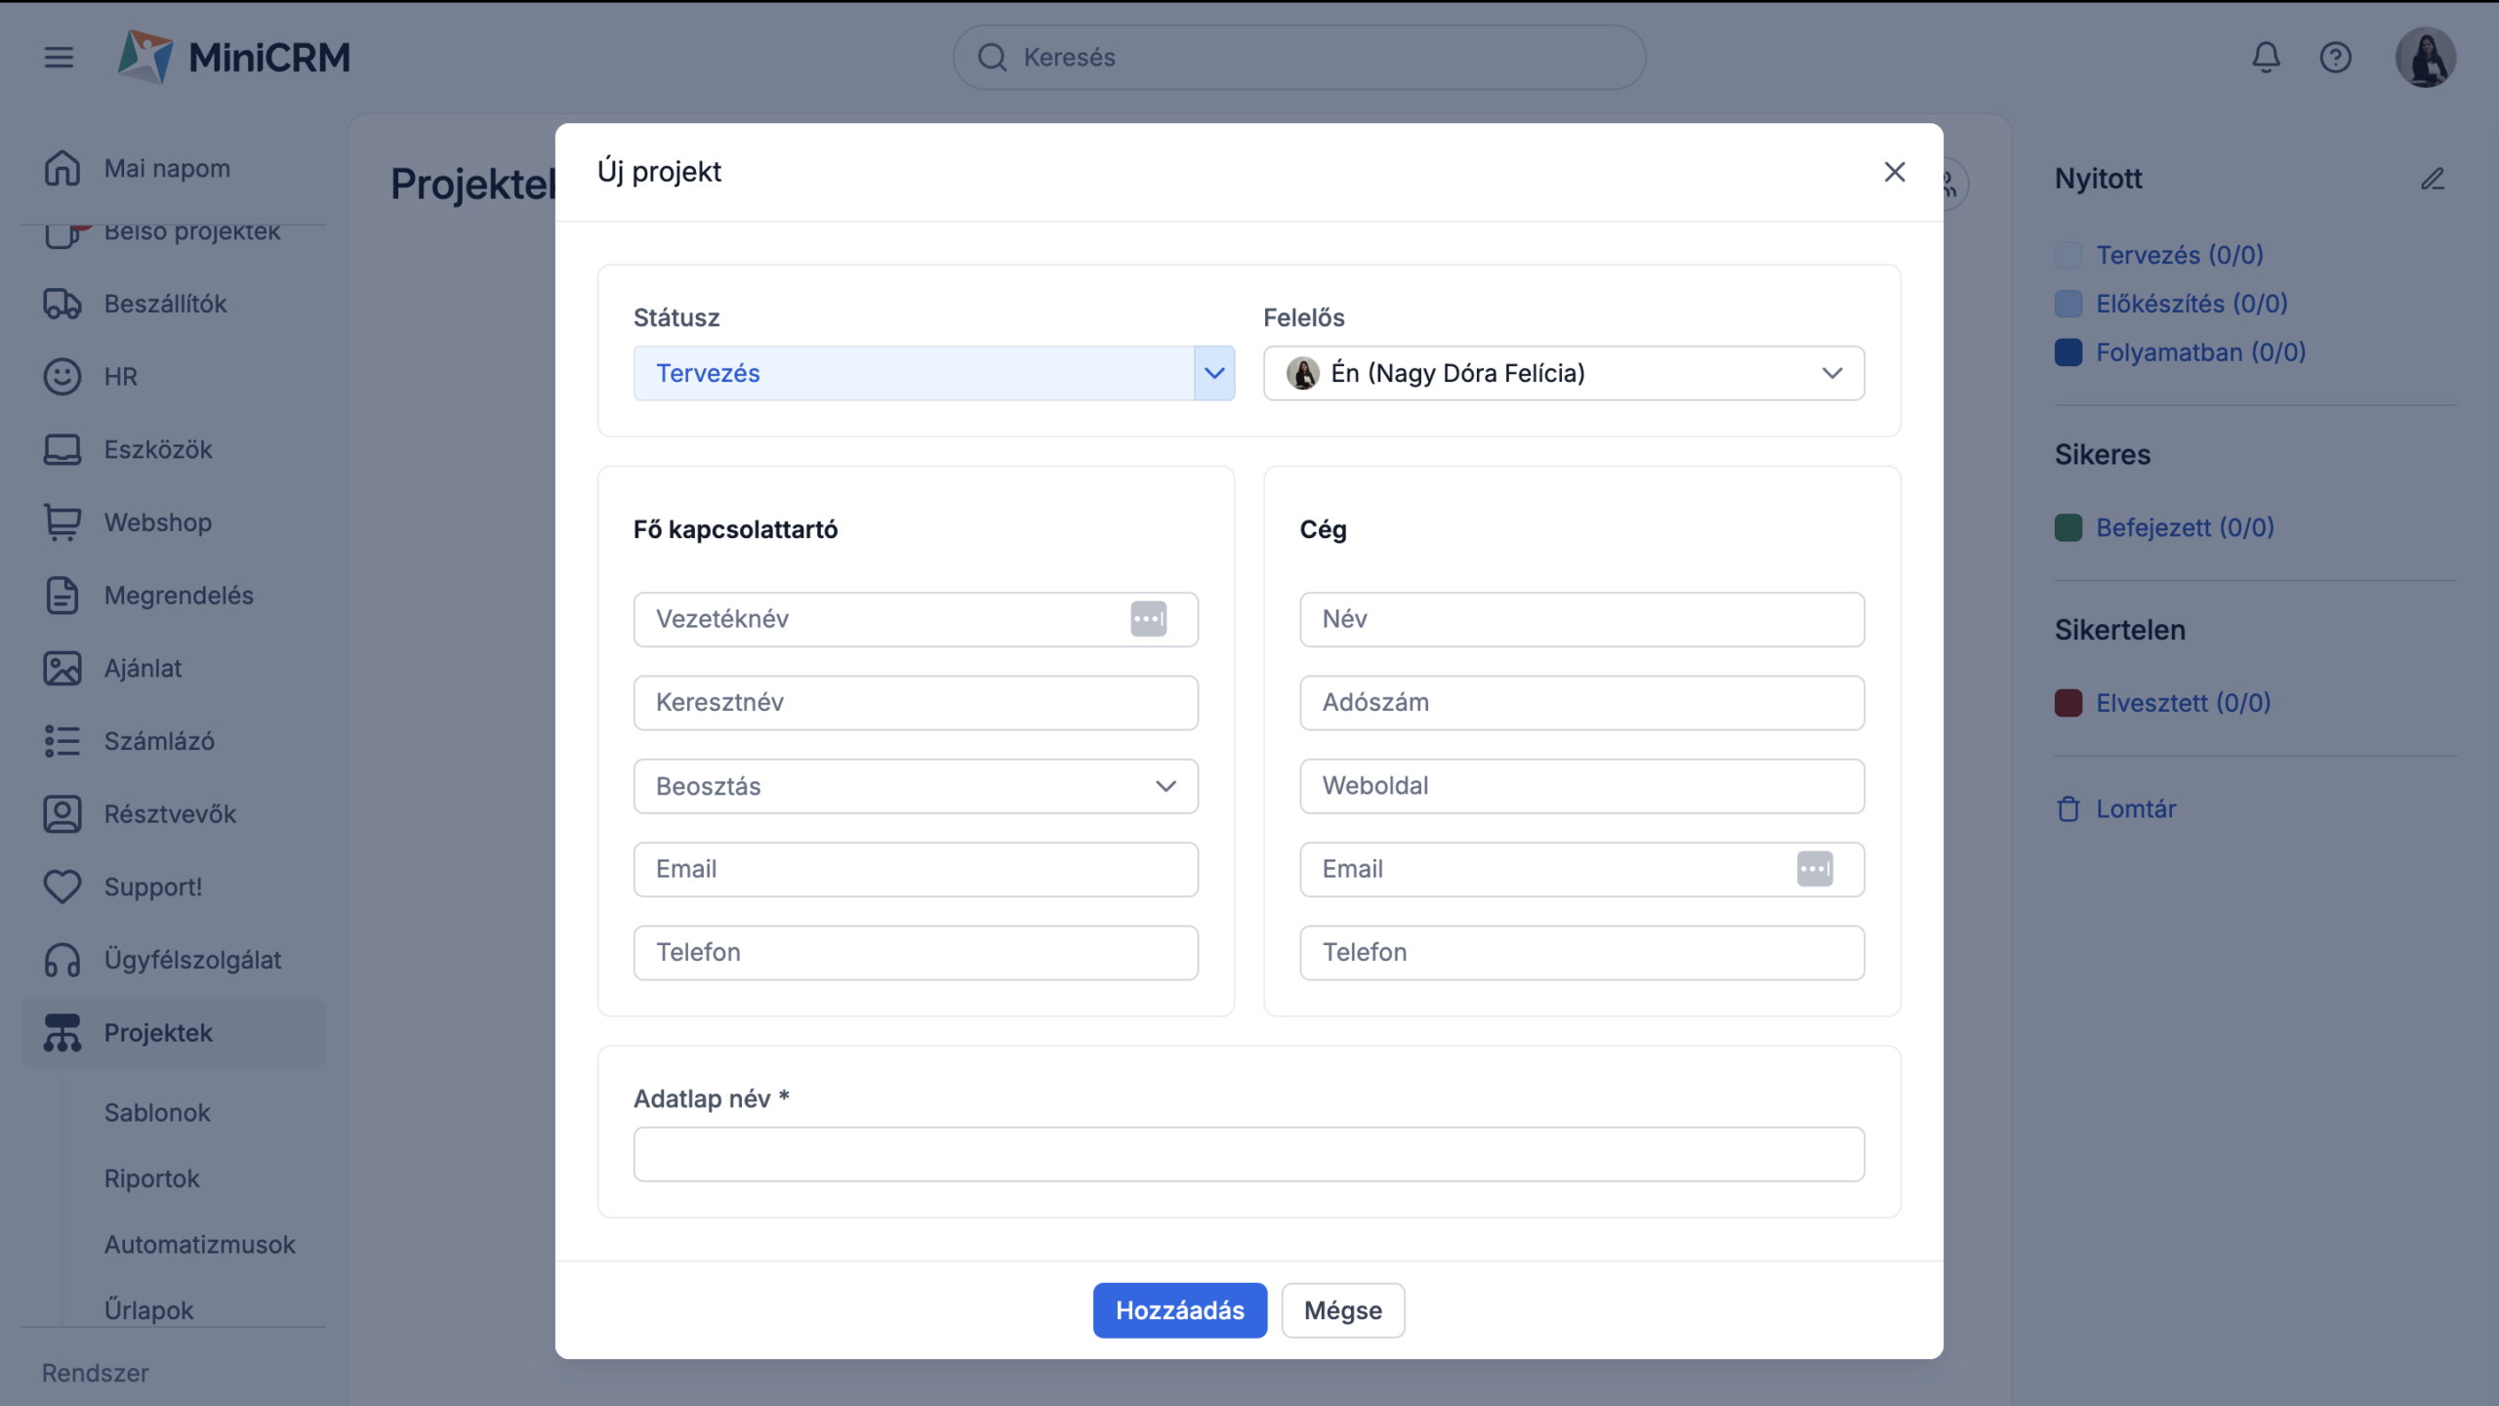Click the help question mark icon

[x=2335, y=58]
